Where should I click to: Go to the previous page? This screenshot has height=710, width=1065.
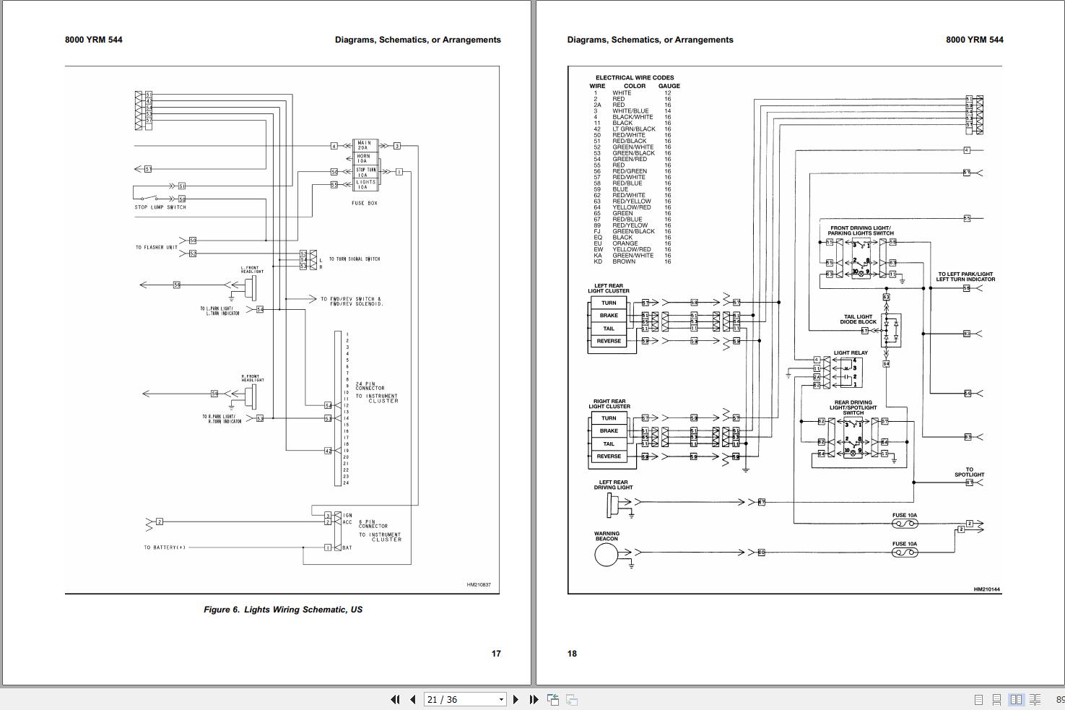click(412, 699)
